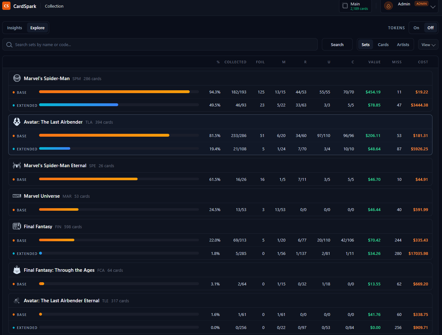
Task: Click Avatar: The Last Airbender Eternal title
Action: [62, 301]
